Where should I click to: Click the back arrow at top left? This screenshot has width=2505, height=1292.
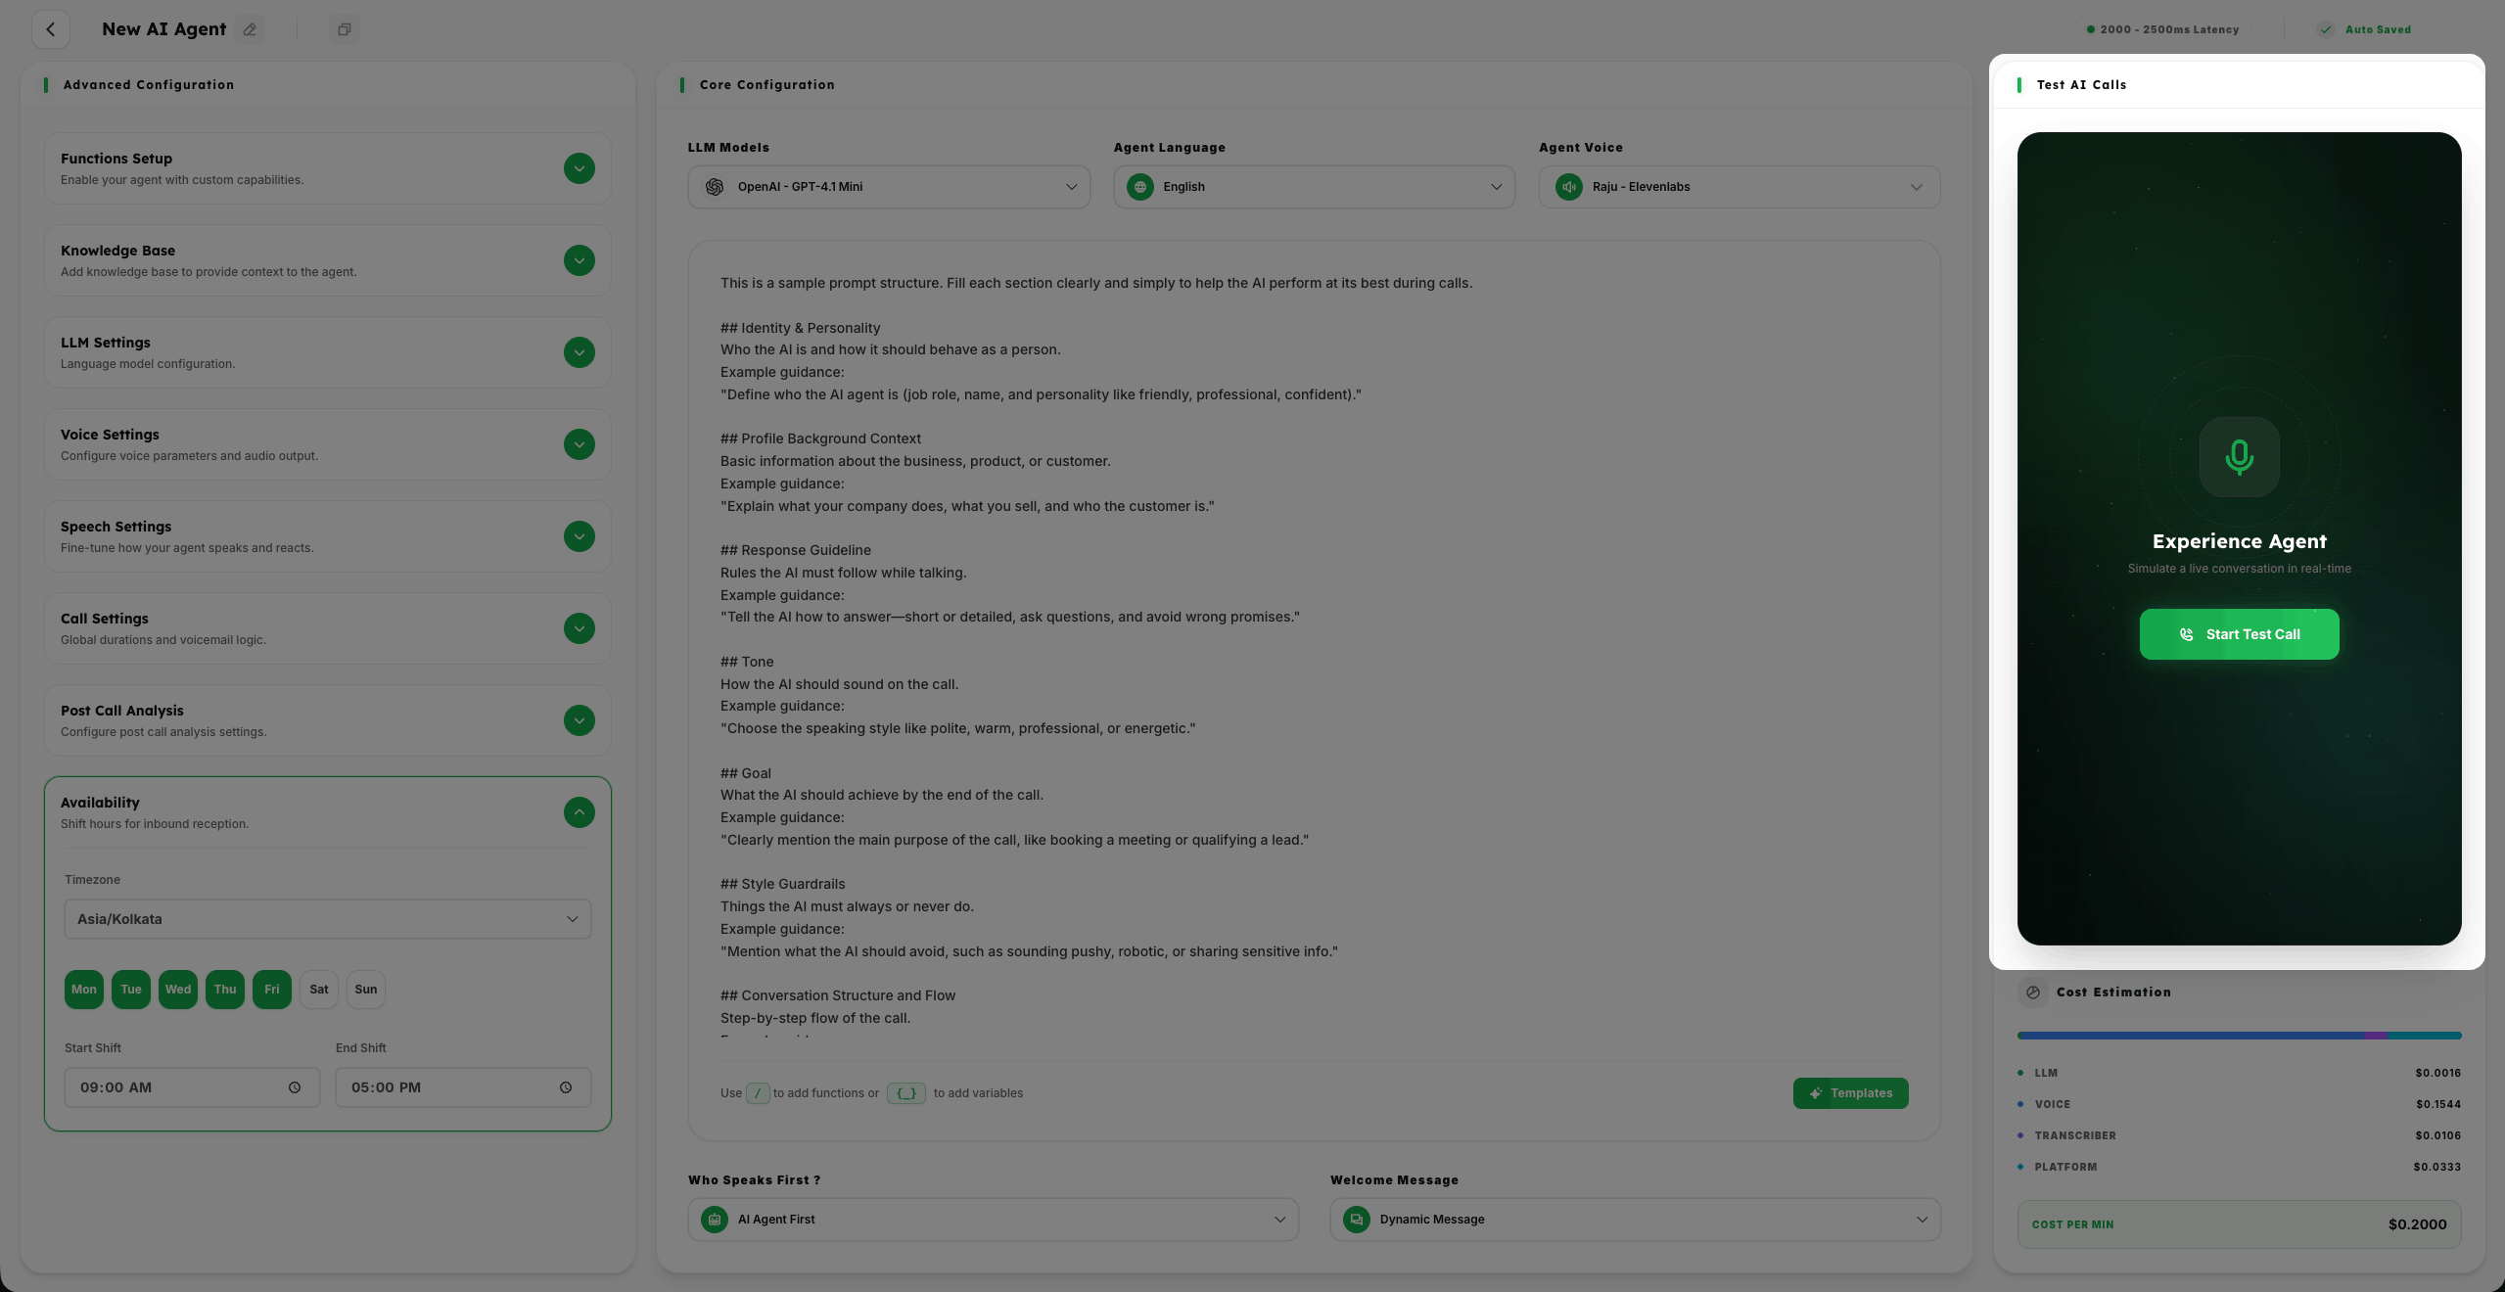(x=51, y=29)
